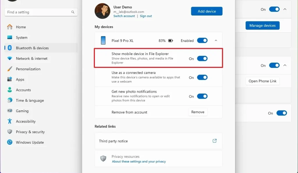Image resolution: width=298 pixels, height=173 pixels.
Task: Toggle Get new photo notifications switch
Action: [x=202, y=96]
